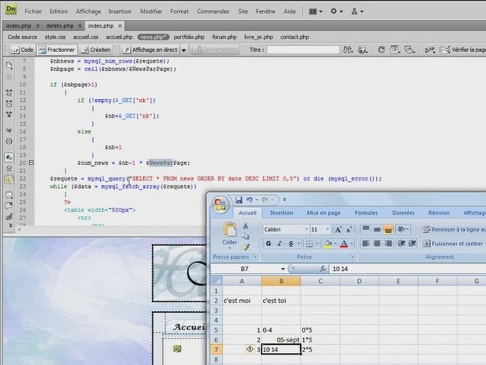This screenshot has width=486, height=365.
Task: Align cell content to top
Action: [x=366, y=229]
